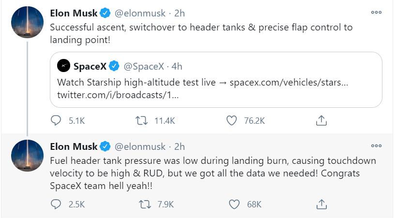This screenshot has height=218, width=396.
Task: Open the twitter.com/i/broadcasts link
Action: (118, 95)
